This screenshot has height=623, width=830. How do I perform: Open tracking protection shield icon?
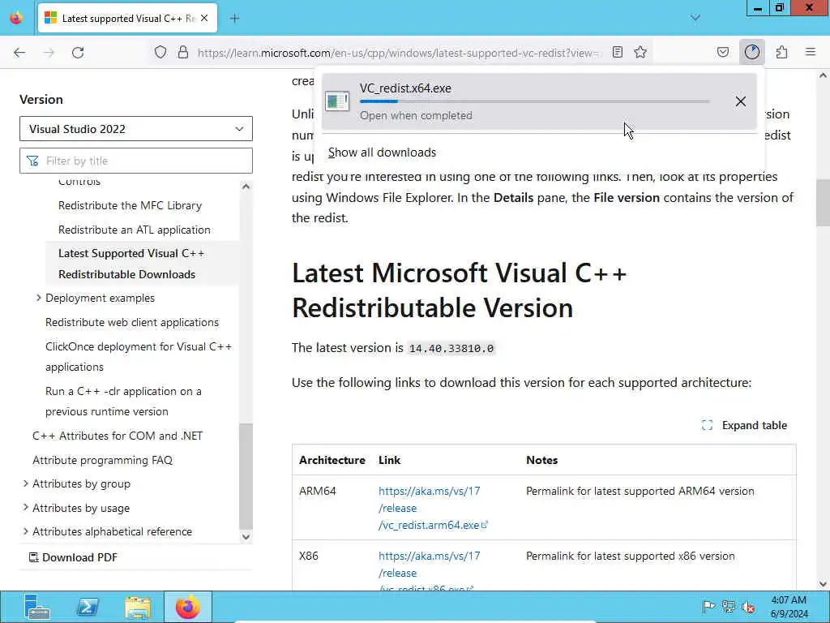pyautogui.click(x=160, y=53)
